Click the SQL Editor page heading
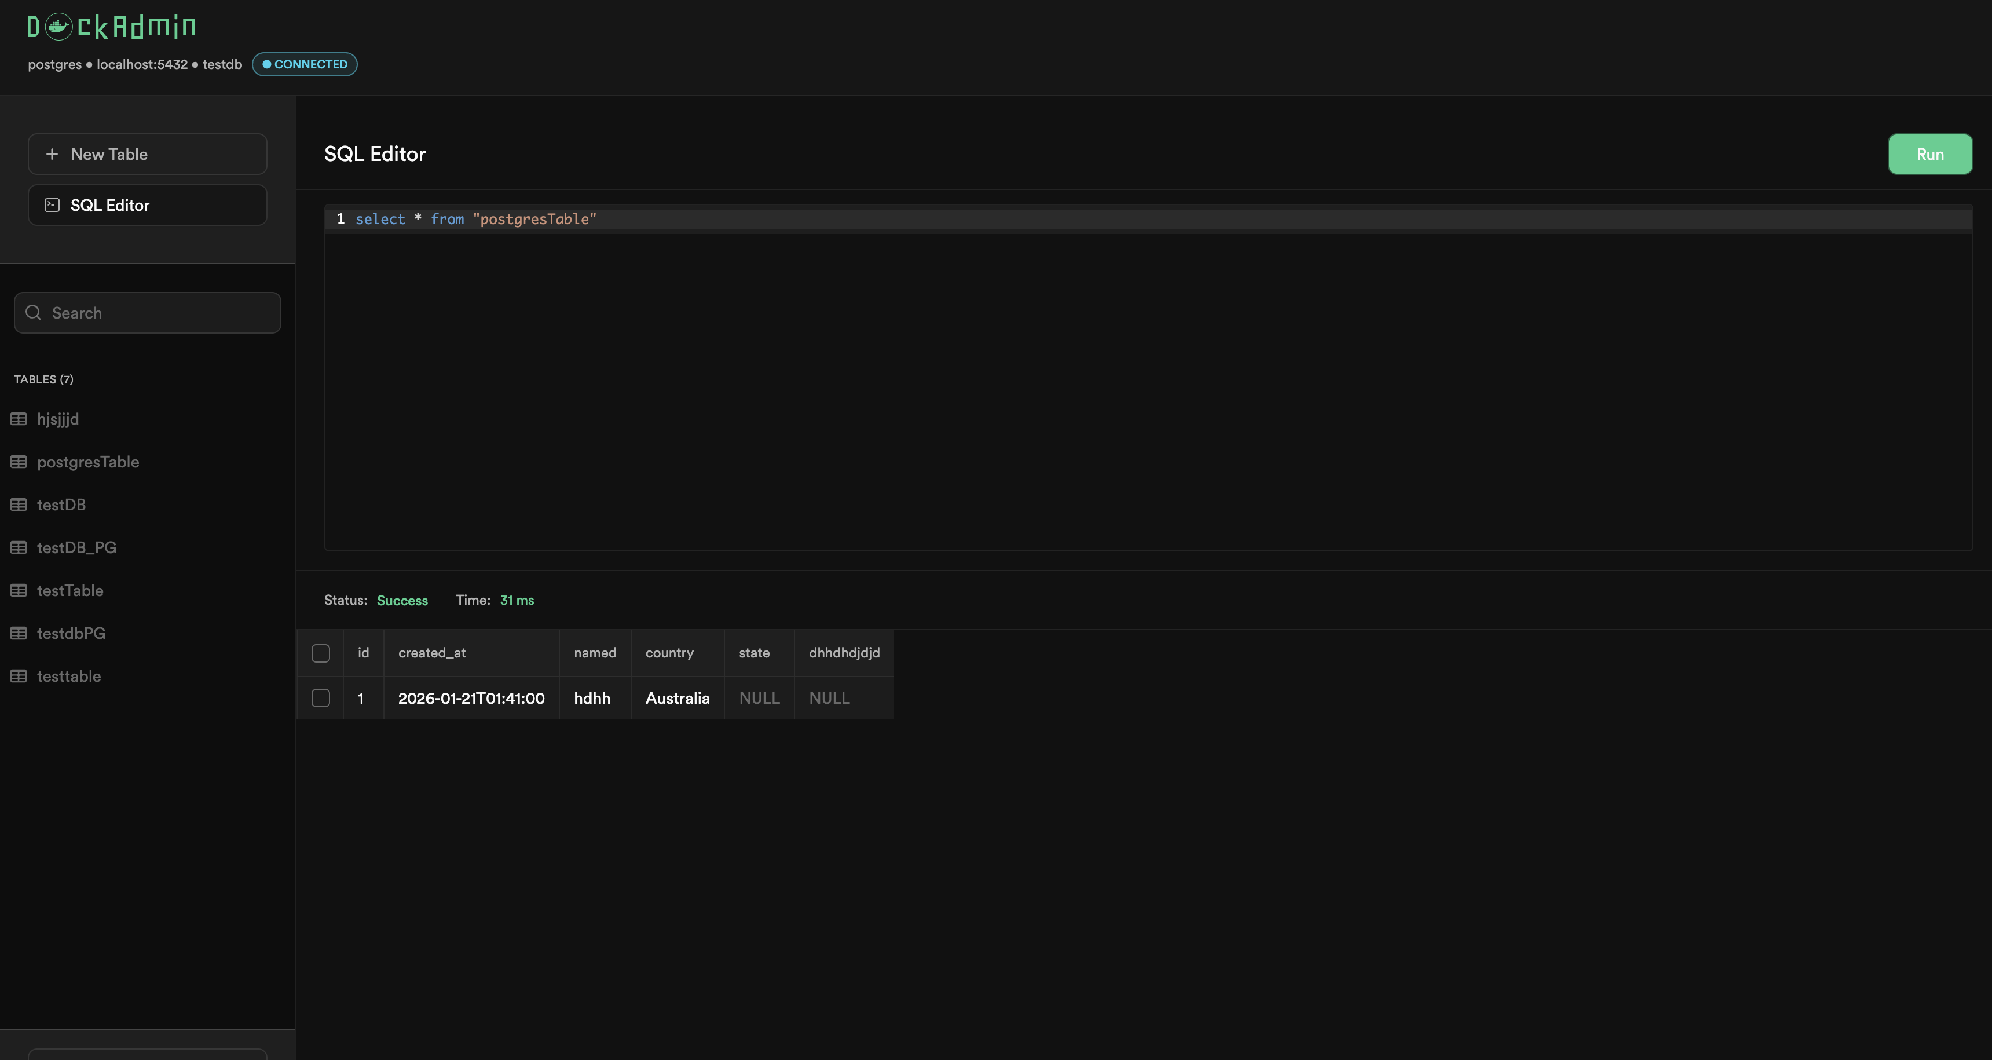The height and width of the screenshot is (1060, 1992). [x=375, y=154]
